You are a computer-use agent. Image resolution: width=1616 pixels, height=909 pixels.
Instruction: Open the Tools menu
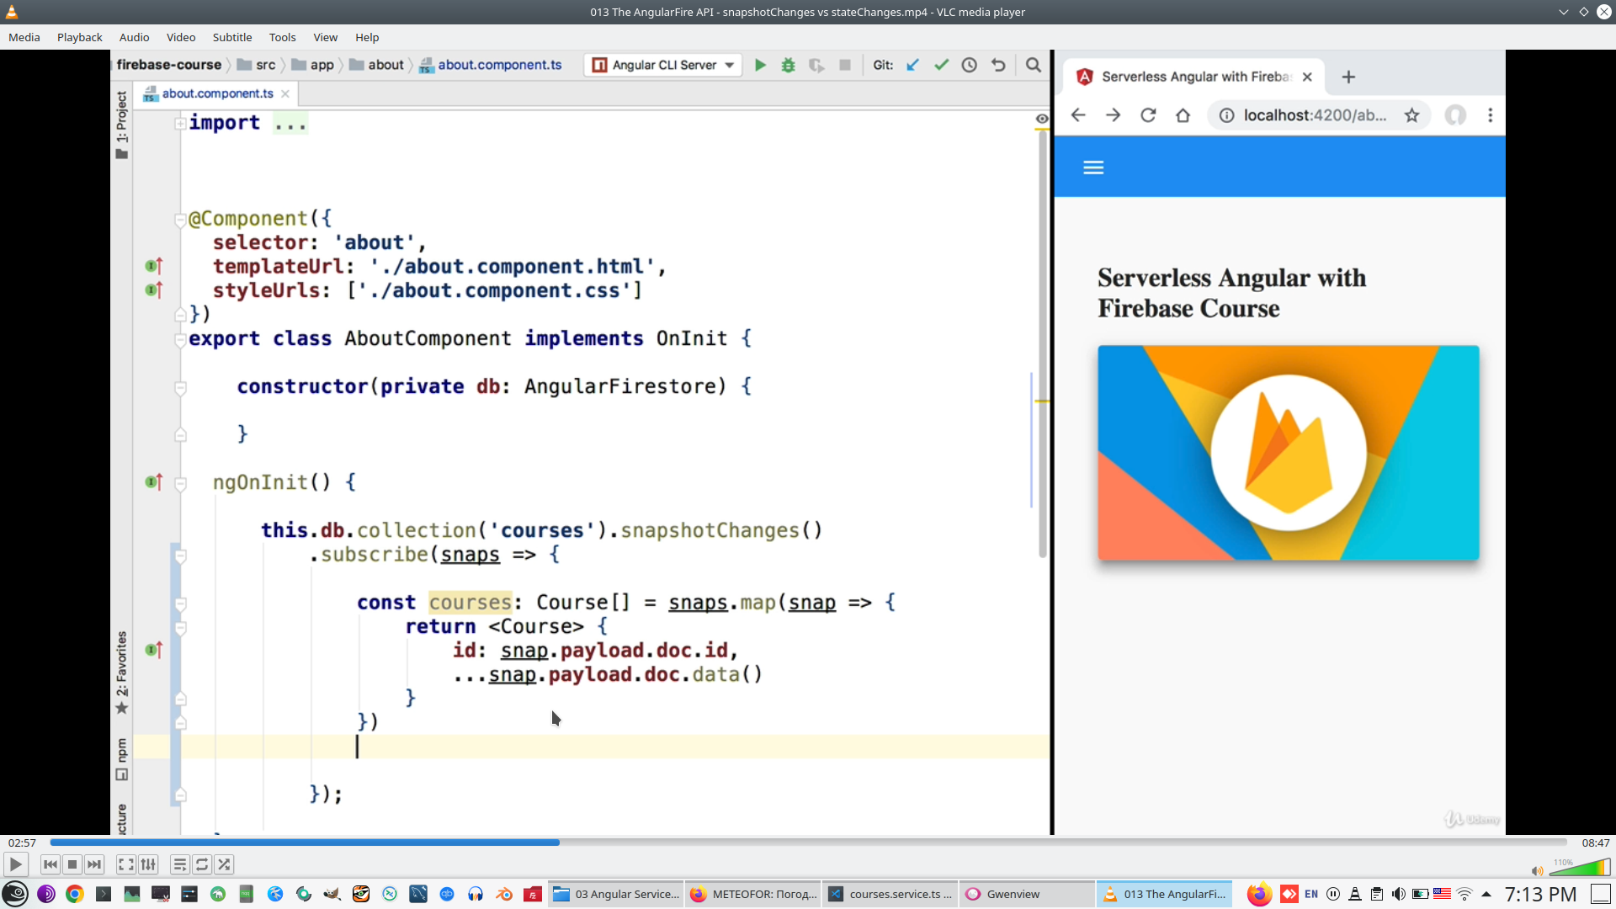coord(282,37)
